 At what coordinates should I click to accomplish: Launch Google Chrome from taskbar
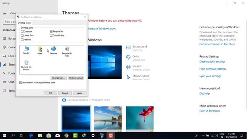[66, 136]
